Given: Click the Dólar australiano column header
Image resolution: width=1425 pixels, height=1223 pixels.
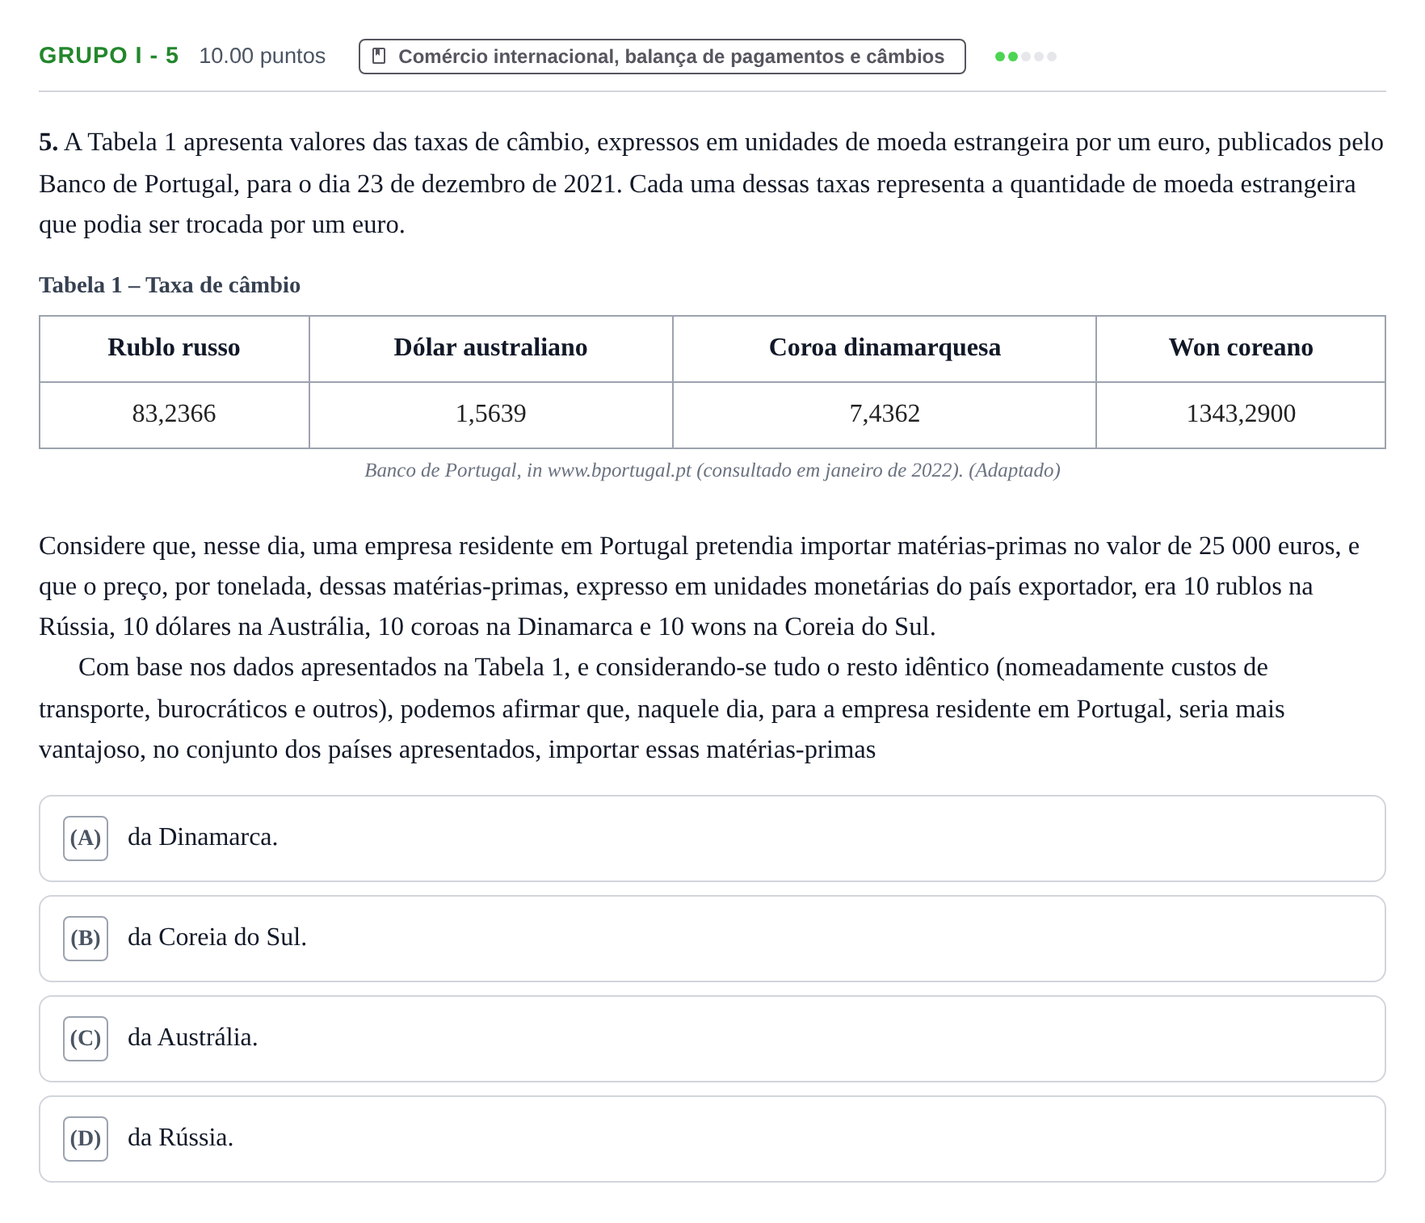Looking at the screenshot, I should click(491, 348).
